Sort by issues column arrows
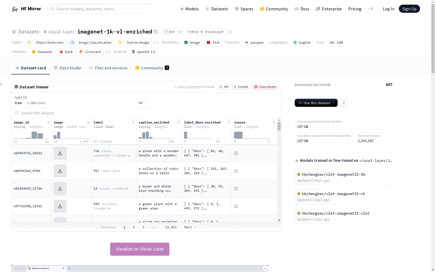The image size is (435, 272). 274,122
